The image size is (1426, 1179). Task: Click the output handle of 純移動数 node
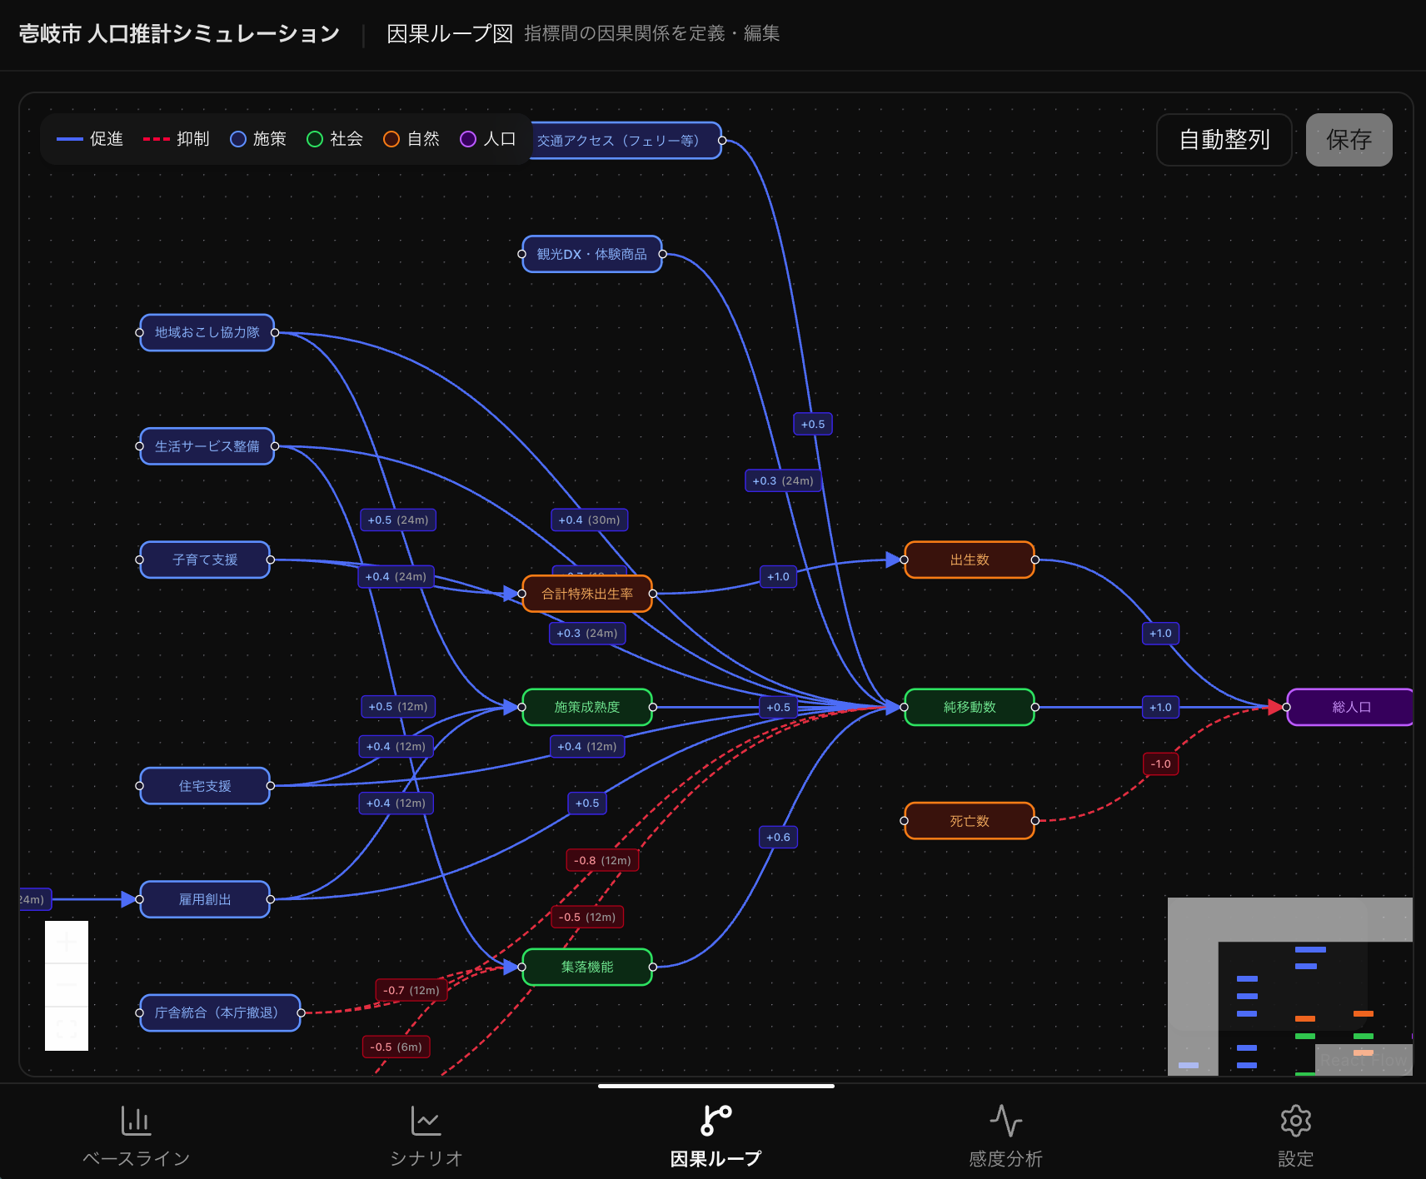click(1035, 707)
